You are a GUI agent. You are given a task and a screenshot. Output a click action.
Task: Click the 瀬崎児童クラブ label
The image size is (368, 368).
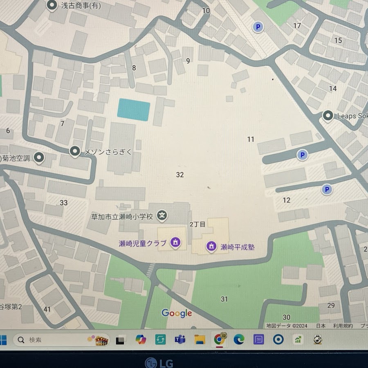coord(142,243)
